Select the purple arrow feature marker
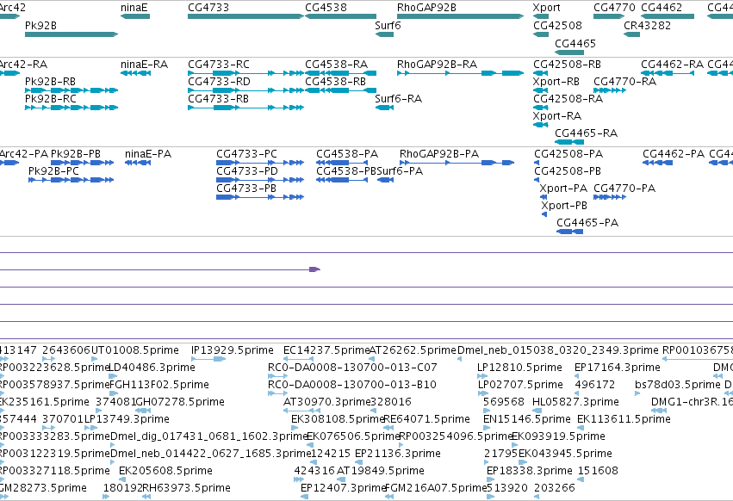The height and width of the screenshot is (501, 733). pos(314,269)
